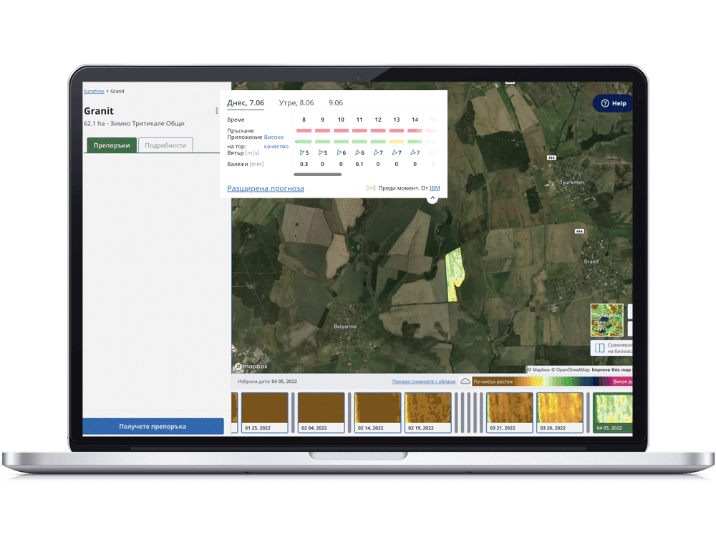Click the IBM source link

(435, 188)
